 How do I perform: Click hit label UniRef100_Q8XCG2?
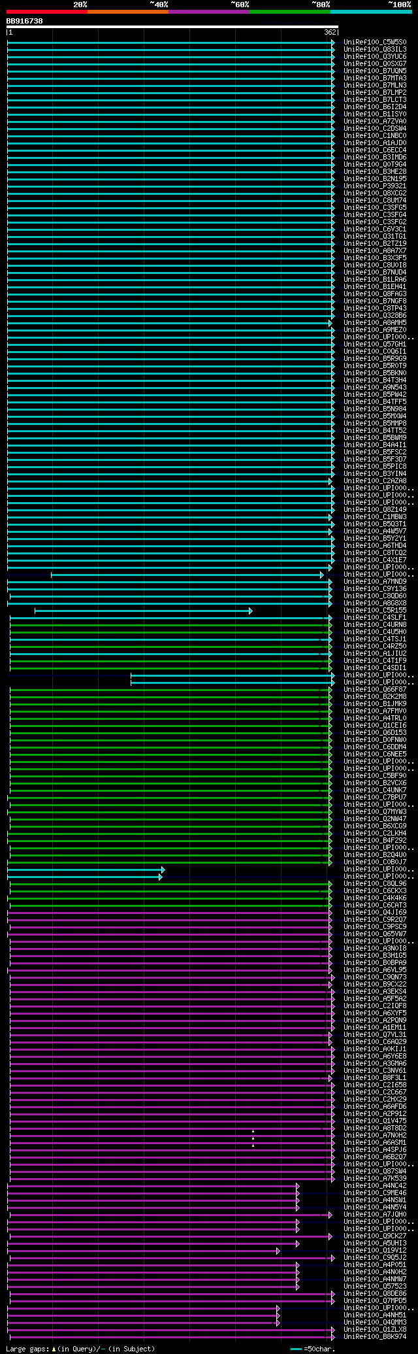coord(375,194)
